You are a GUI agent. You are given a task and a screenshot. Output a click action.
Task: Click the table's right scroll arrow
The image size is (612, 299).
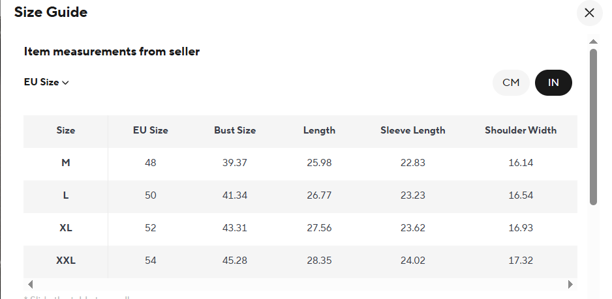570,285
